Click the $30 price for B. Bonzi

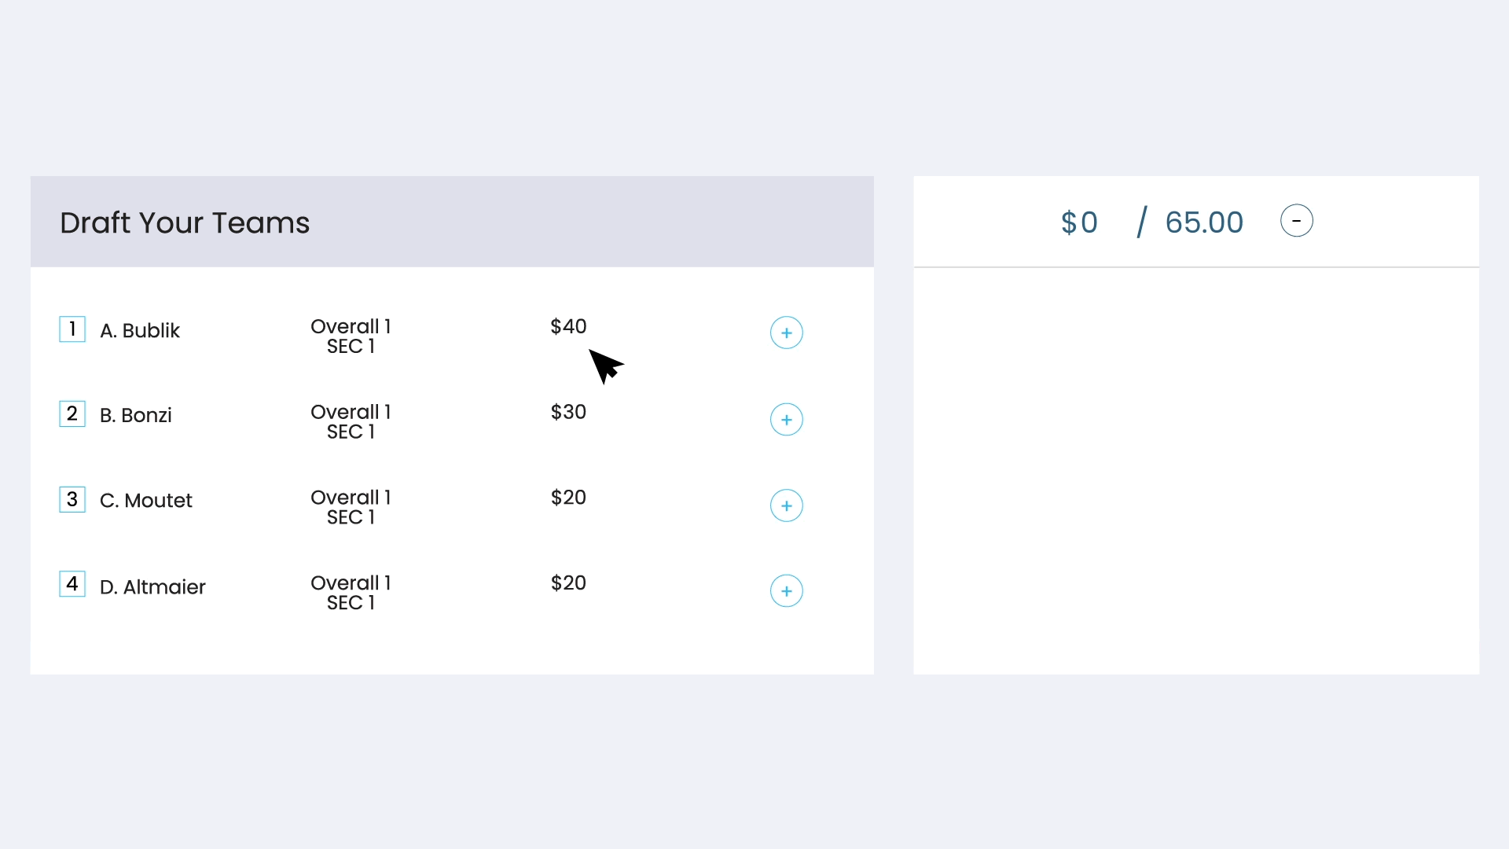pos(568,412)
